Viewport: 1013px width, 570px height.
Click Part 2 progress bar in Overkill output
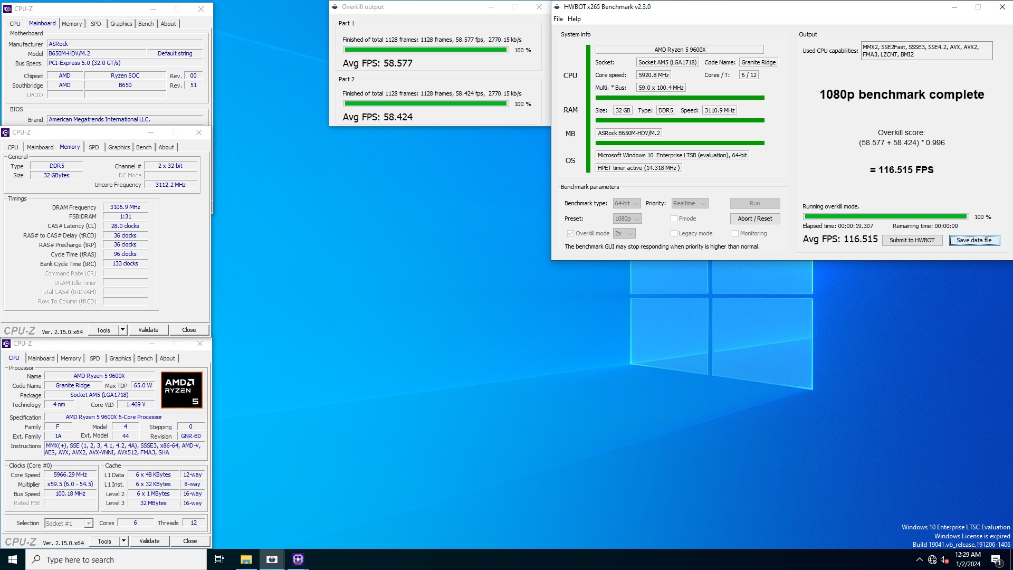(x=426, y=104)
